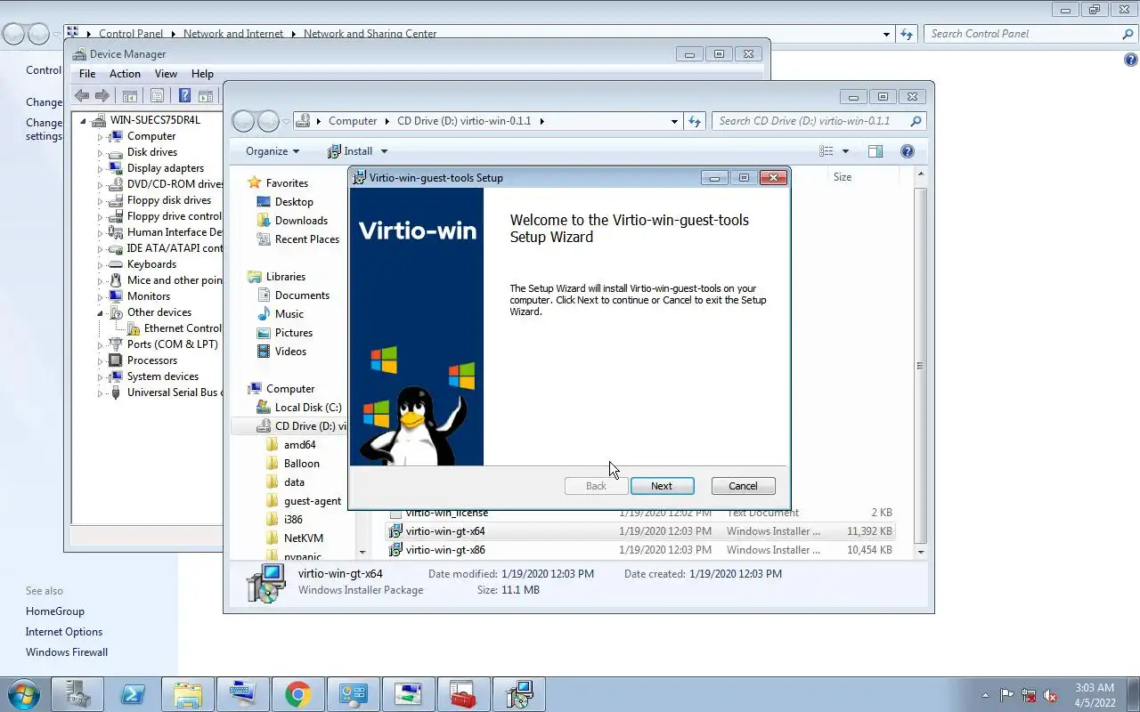Click Device Manager action pane toolbar icon
Image resolution: width=1140 pixels, height=712 pixels.
pyautogui.click(x=206, y=96)
